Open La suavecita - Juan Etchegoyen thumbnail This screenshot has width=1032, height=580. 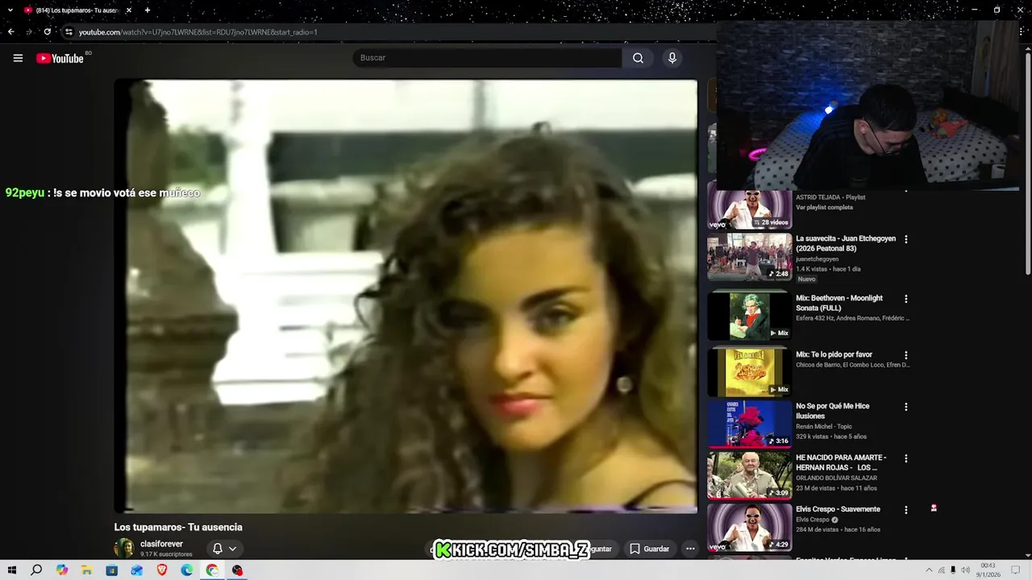750,256
